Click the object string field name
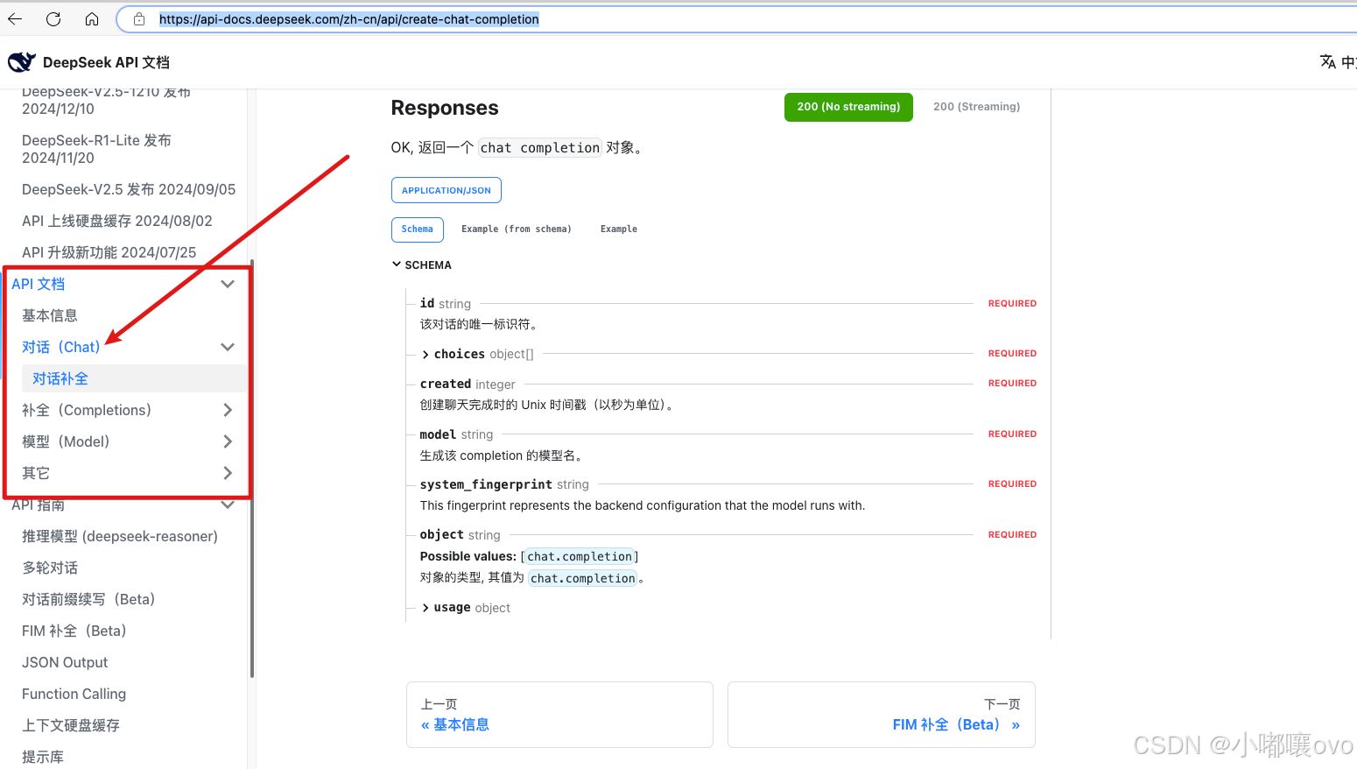 pyautogui.click(x=442, y=534)
